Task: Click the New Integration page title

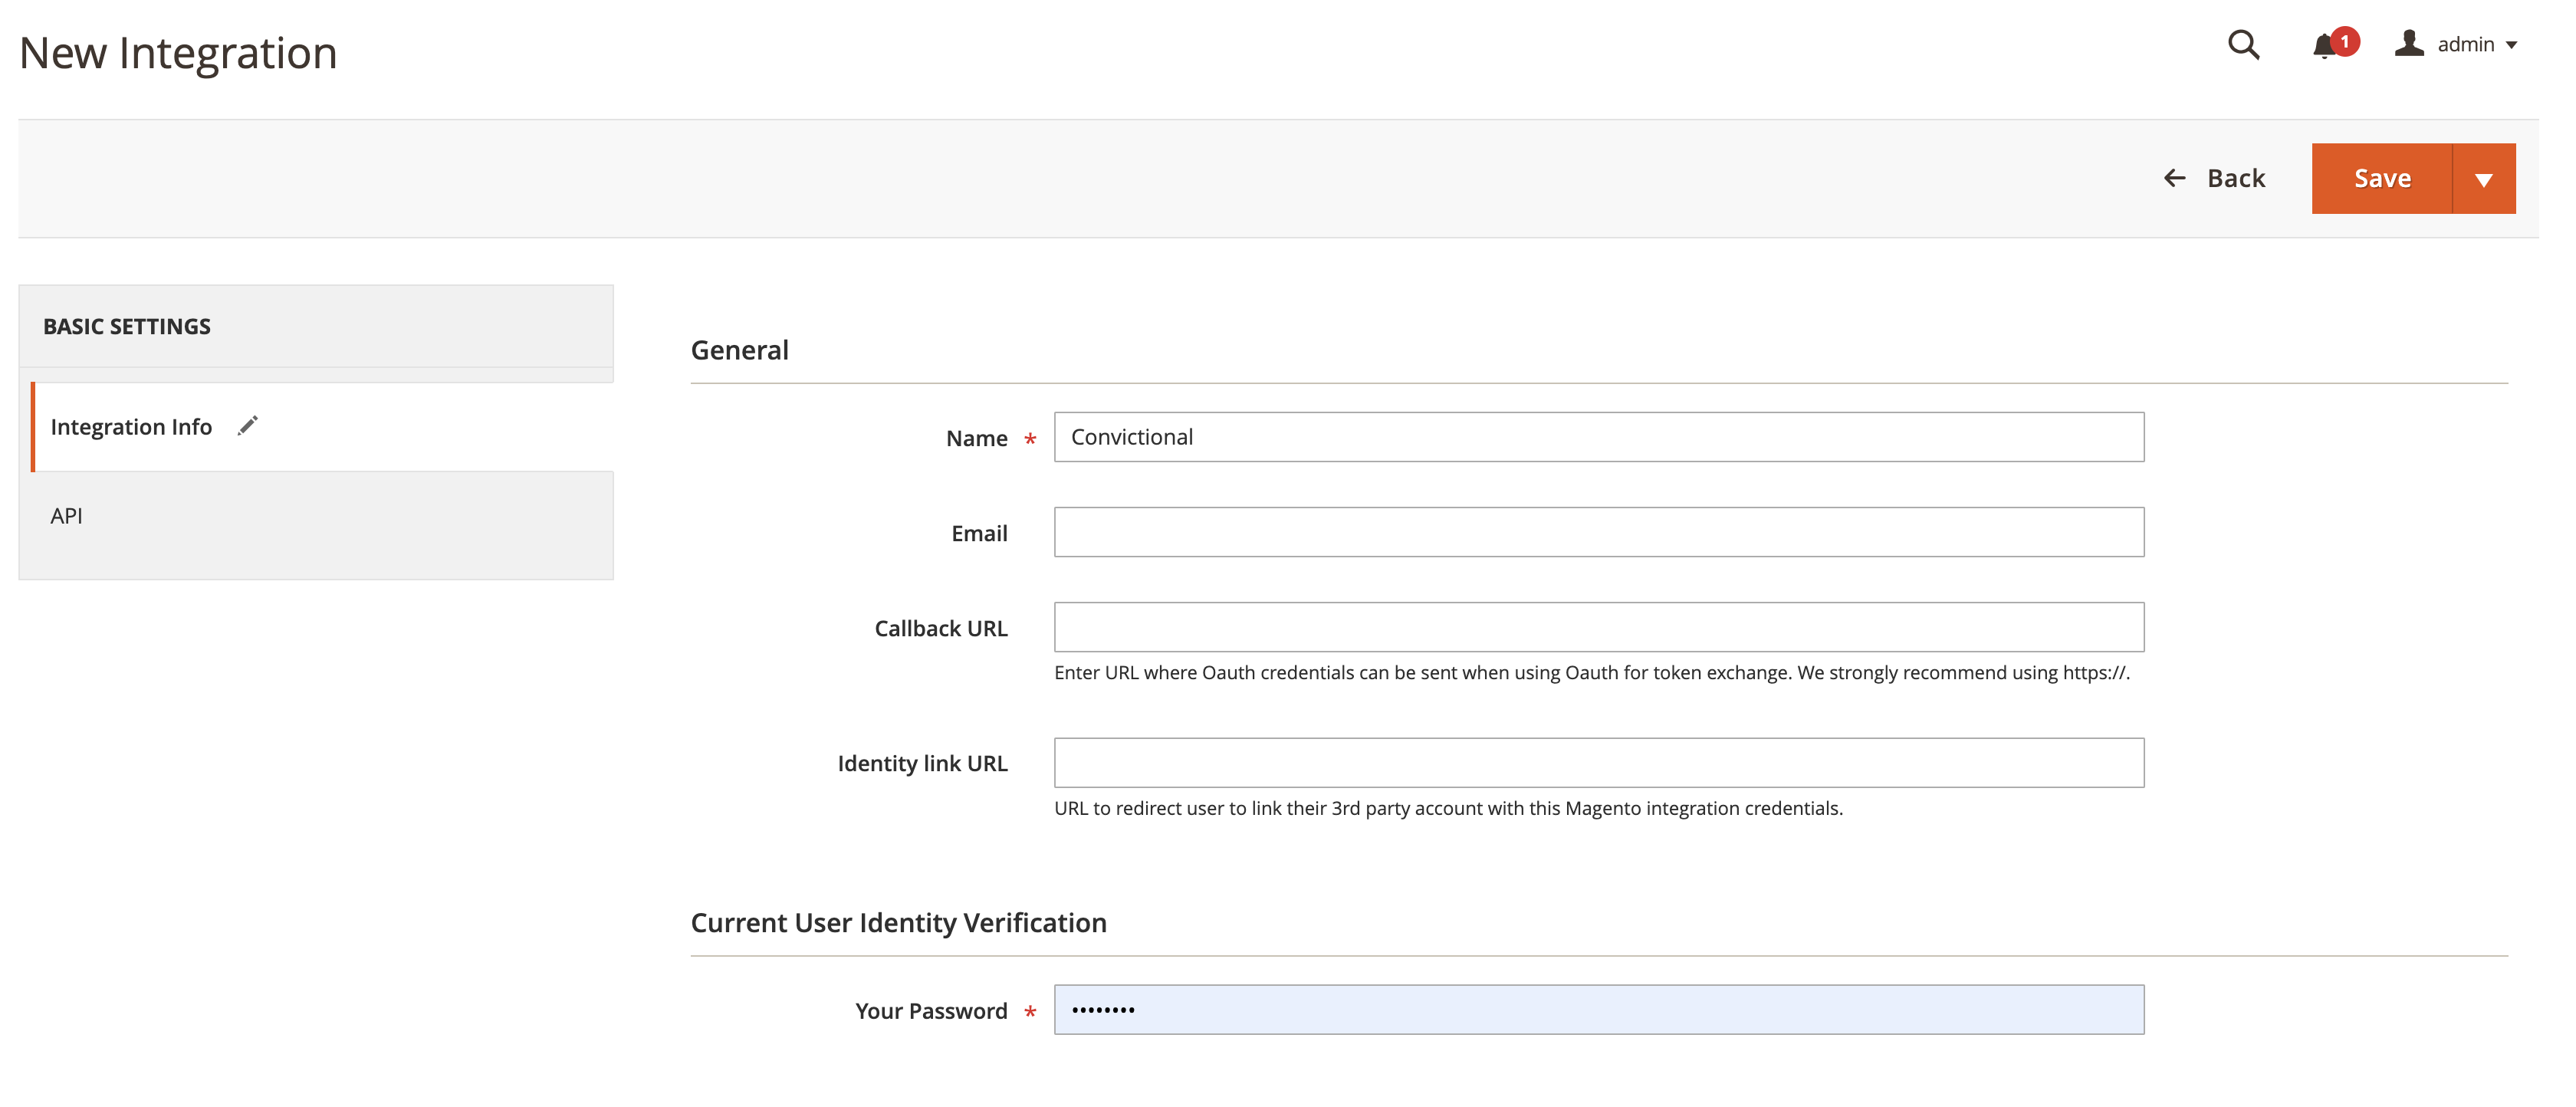Action: pyautogui.click(x=178, y=53)
